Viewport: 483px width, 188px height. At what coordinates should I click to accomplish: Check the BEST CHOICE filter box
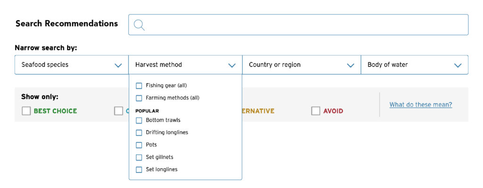(26, 111)
